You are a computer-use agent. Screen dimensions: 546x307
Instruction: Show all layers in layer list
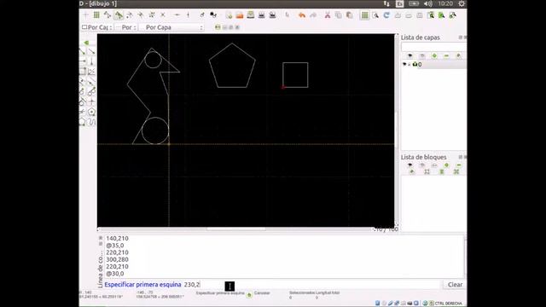[x=409, y=55]
